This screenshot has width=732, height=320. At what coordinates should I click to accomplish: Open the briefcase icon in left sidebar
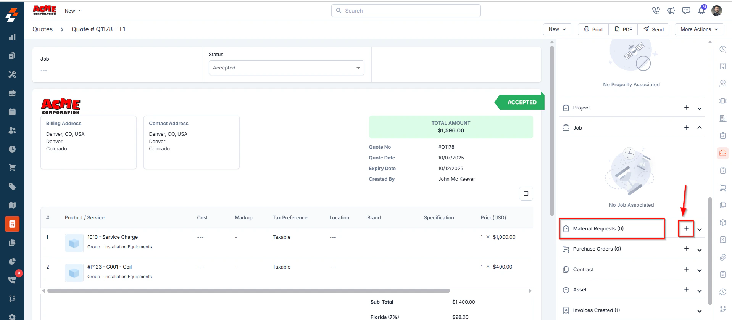[x=12, y=93]
